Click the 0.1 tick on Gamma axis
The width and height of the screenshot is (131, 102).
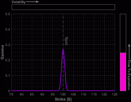tap(8, 76)
